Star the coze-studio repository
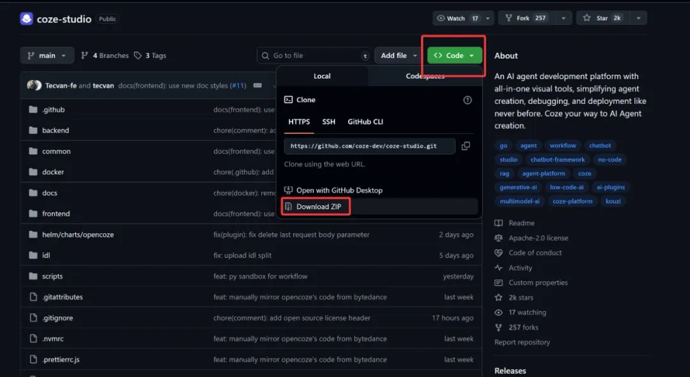Viewport: 690px width, 377px height. pos(604,18)
